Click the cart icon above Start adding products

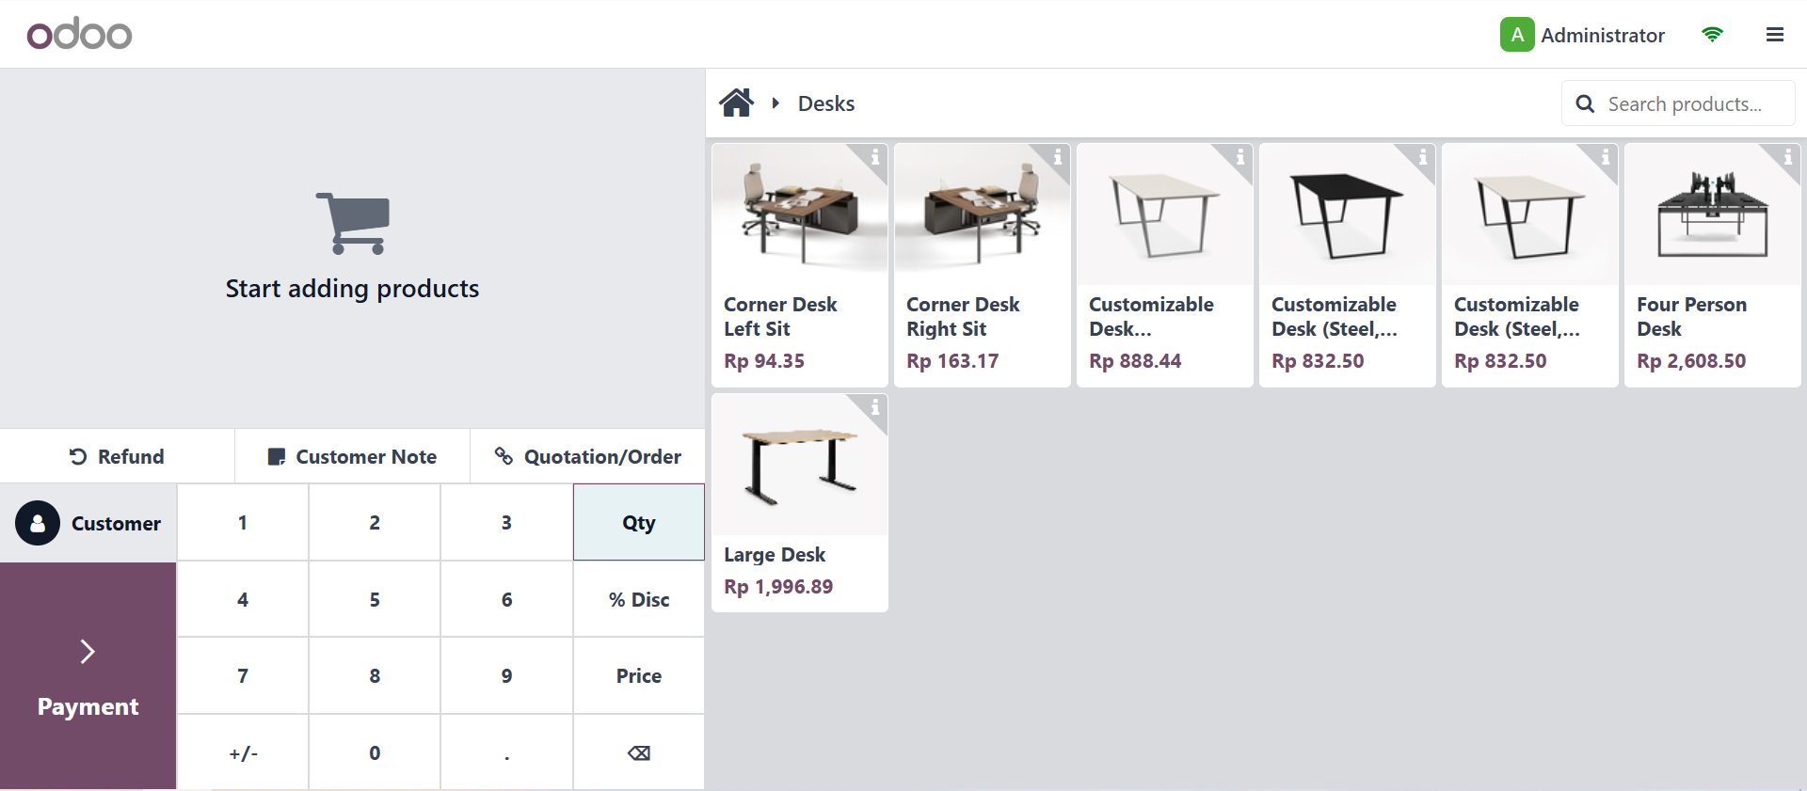point(352,224)
